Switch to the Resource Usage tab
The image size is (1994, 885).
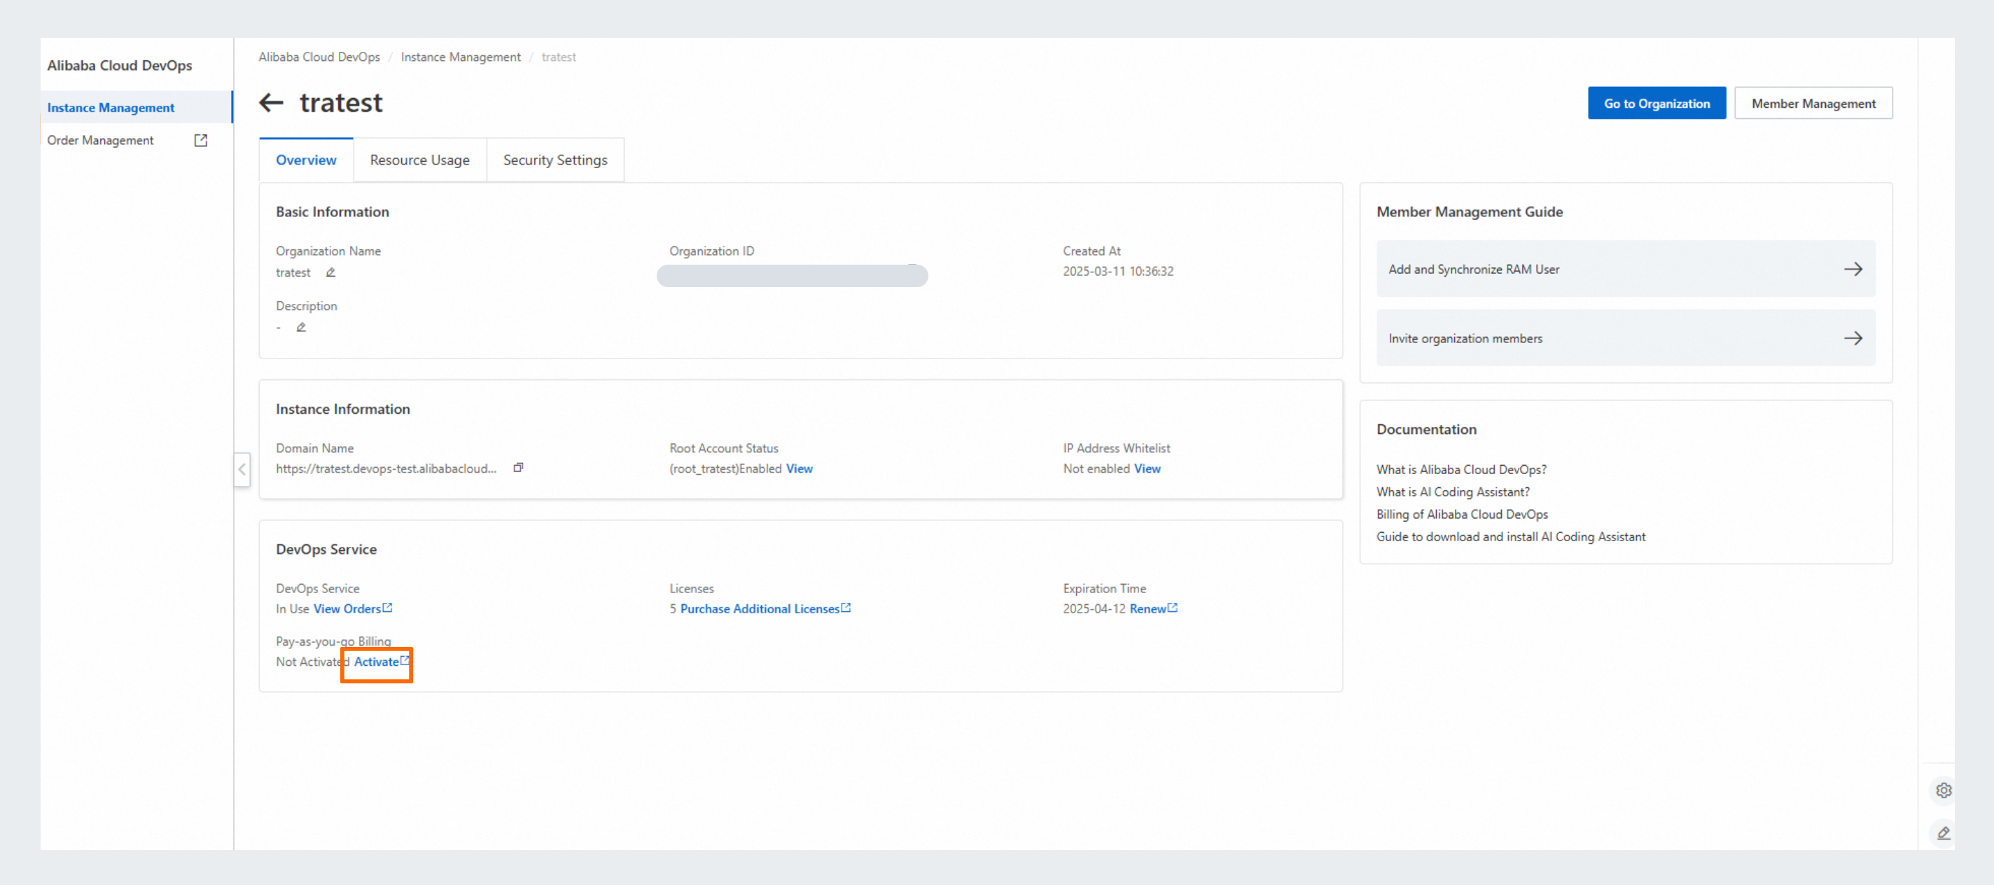(x=419, y=160)
